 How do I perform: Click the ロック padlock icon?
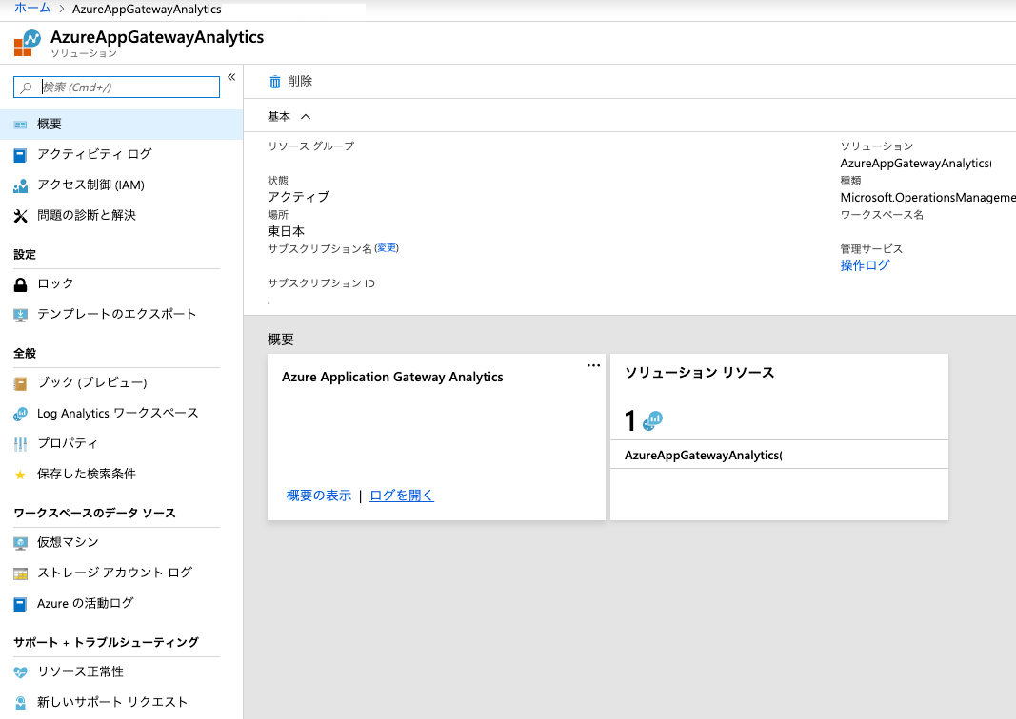(21, 284)
